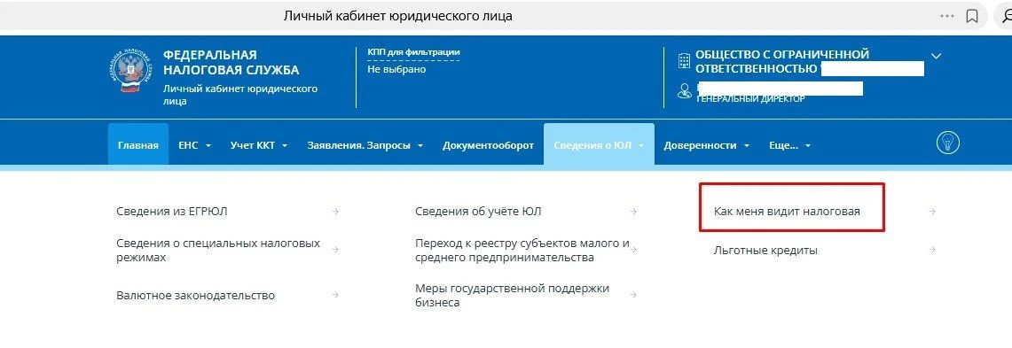Click the browser bookmark icon
This screenshot has width=1012, height=348.
[x=971, y=16]
